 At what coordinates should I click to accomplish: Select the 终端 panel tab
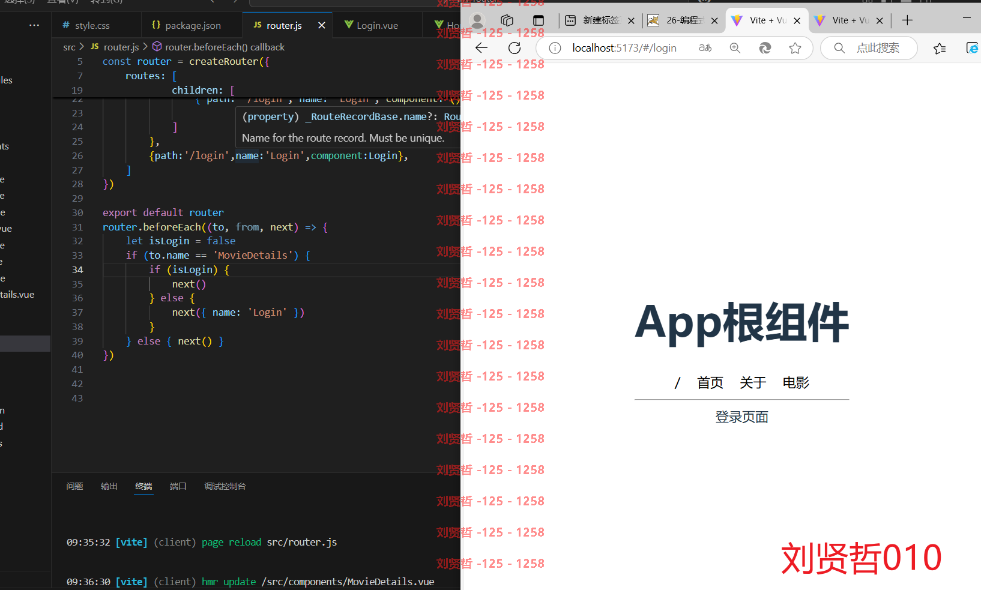click(x=143, y=486)
